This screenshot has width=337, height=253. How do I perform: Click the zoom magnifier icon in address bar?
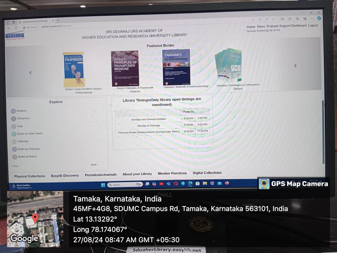coord(260,19)
